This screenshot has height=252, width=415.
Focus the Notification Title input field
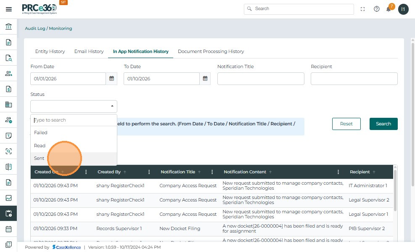click(261, 79)
